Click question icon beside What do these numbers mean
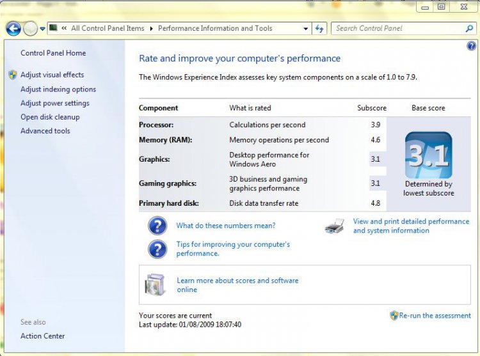Image resolution: width=480 pixels, height=356 pixels. click(157, 226)
